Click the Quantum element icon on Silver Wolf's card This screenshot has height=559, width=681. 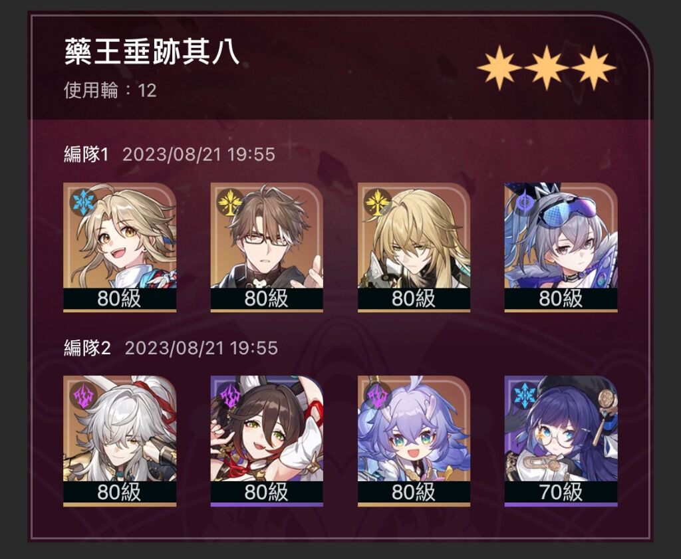coord(524,202)
